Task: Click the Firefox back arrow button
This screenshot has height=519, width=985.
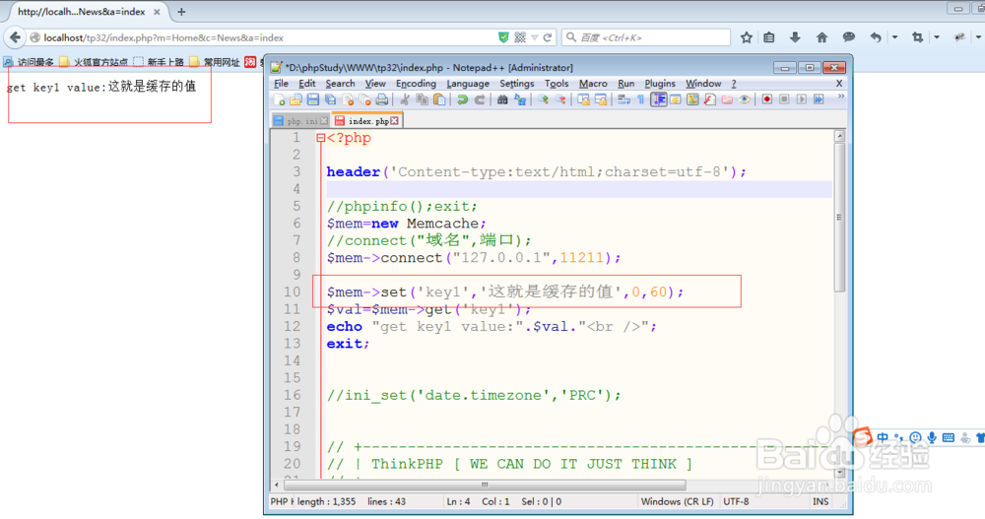Action: 15,37
